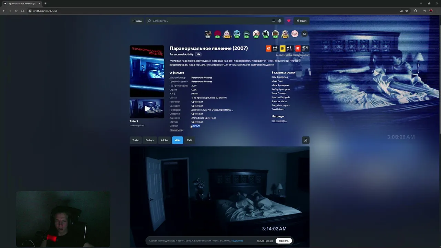Open the user avatar rated 9.0

pyautogui.click(x=285, y=34)
